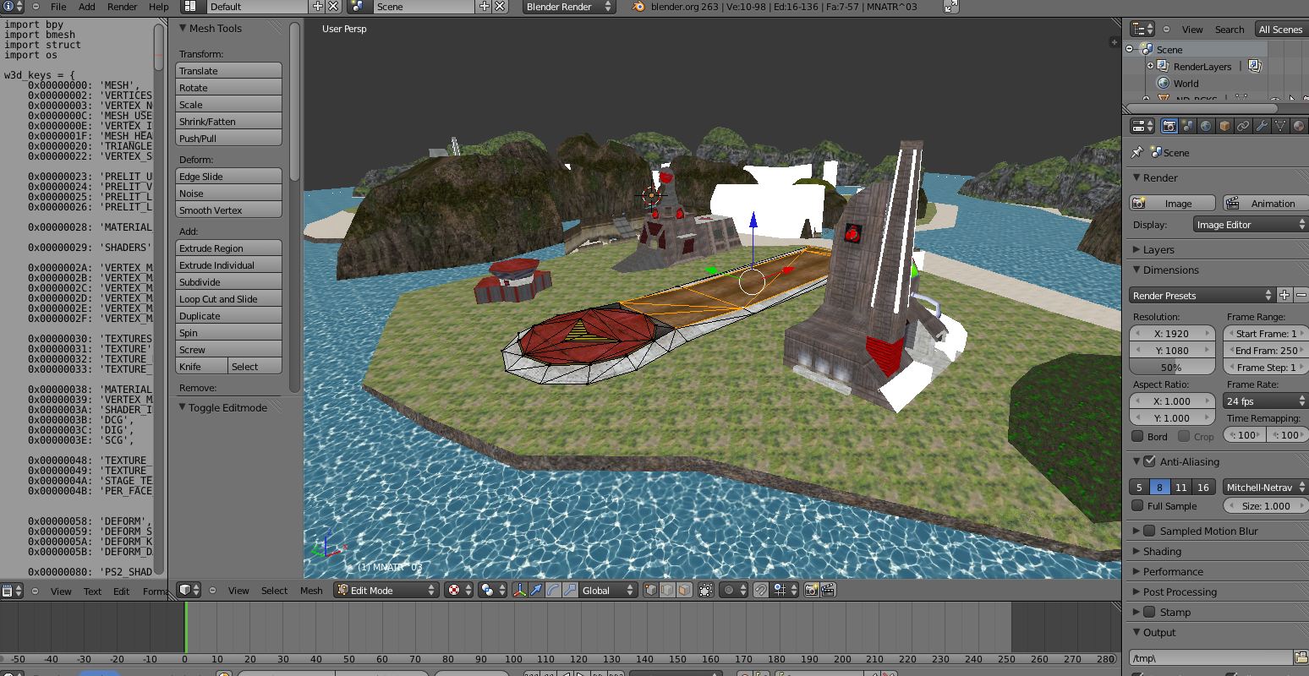The image size is (1309, 676).
Task: Open the Edit Mode dropdown
Action: coord(386,591)
